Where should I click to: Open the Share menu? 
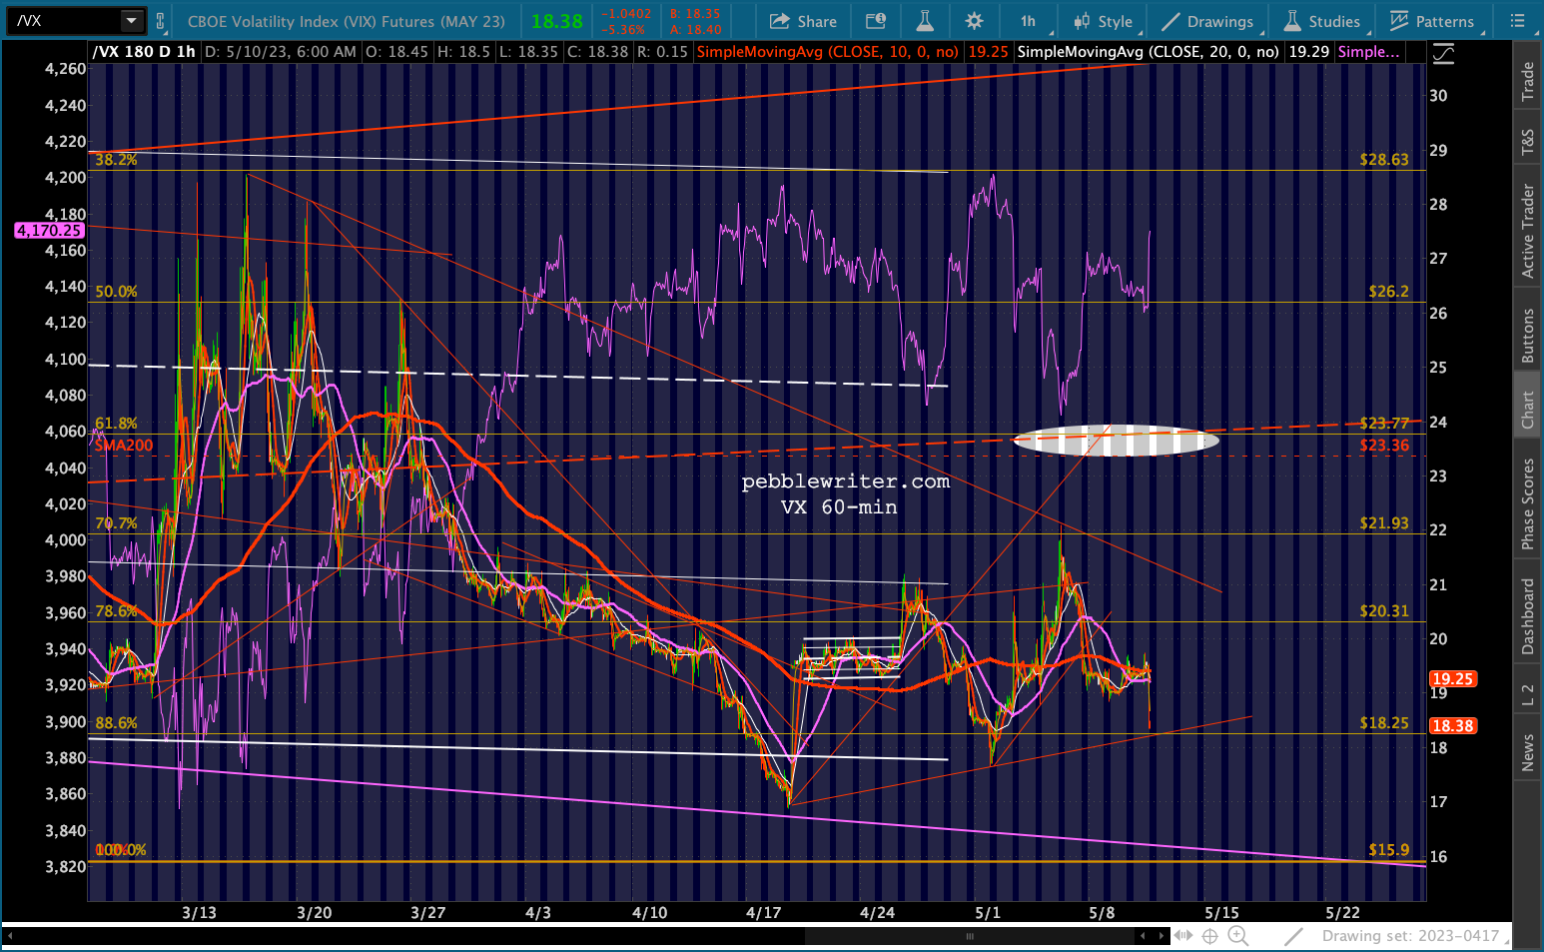click(x=803, y=21)
